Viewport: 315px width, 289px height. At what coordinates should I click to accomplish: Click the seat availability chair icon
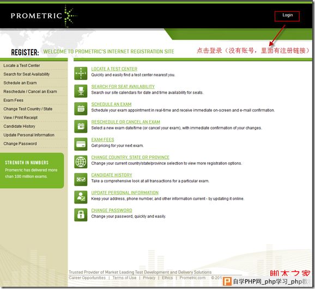tap(81, 91)
